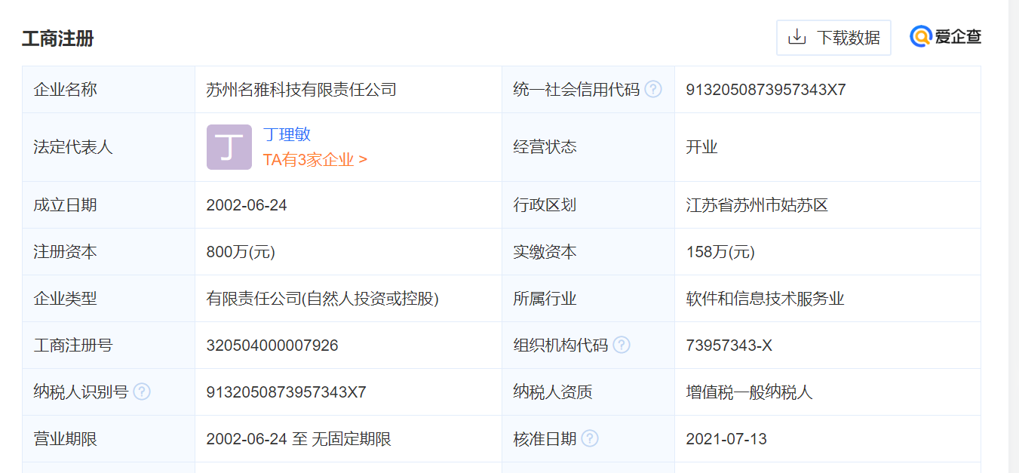Click the vertical page scrollbar
This screenshot has height=473, width=1019.
[1013, 236]
